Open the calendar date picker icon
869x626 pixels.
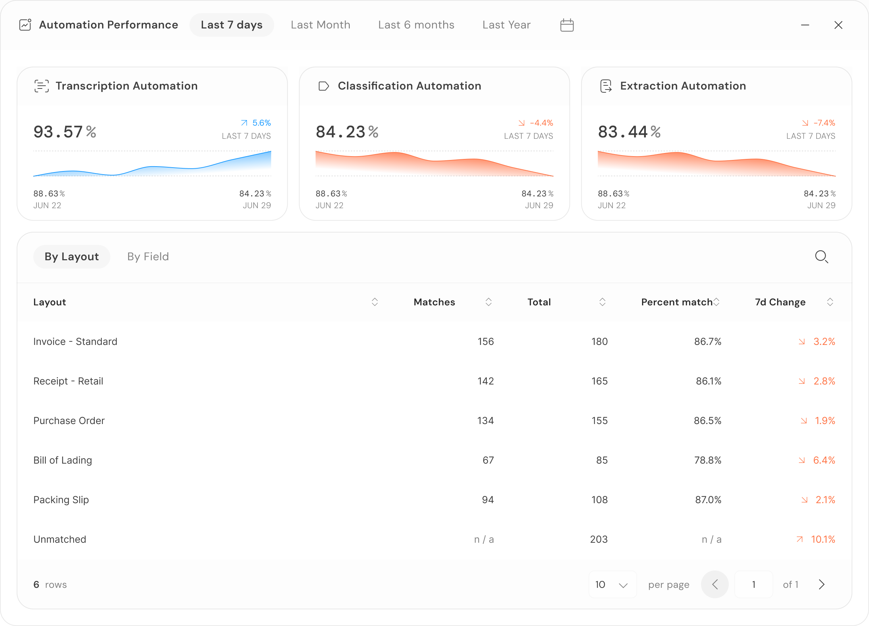(x=567, y=25)
